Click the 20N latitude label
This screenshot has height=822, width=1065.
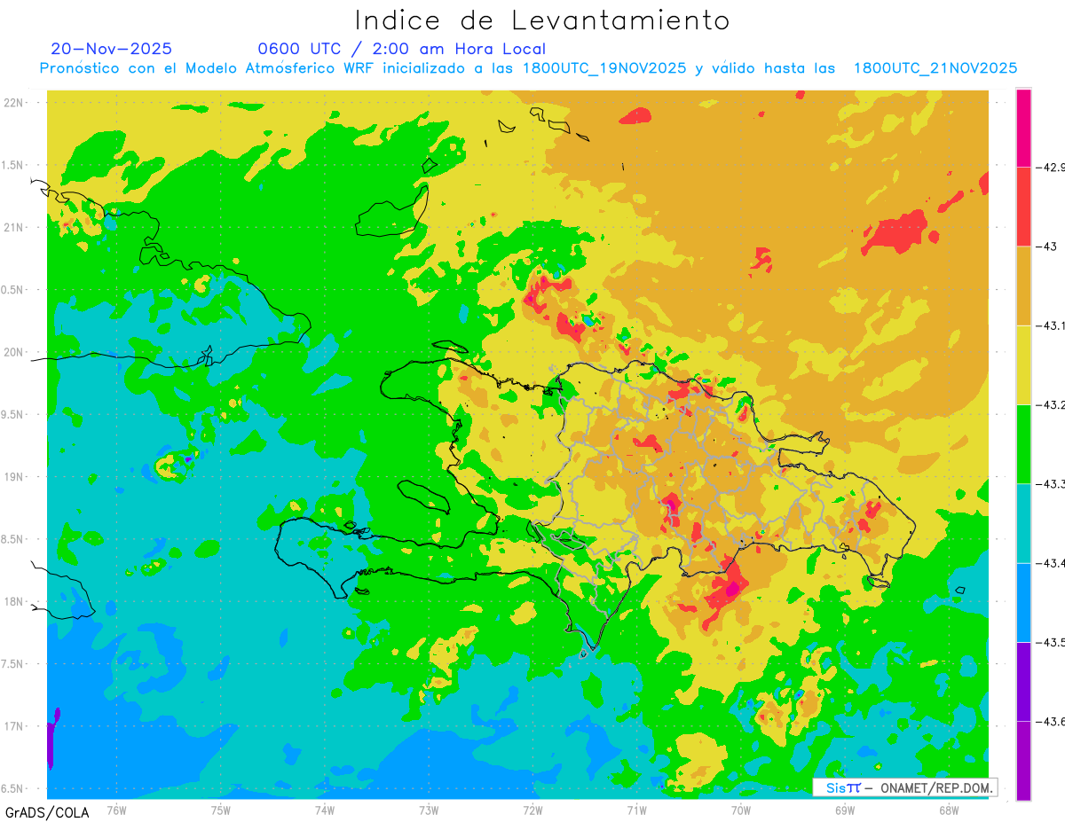pos(13,353)
